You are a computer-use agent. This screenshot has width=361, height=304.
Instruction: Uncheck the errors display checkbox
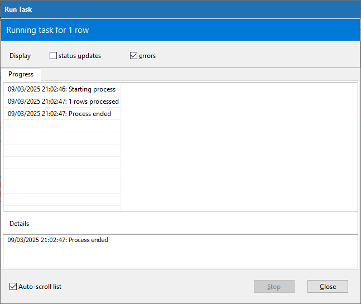point(133,56)
